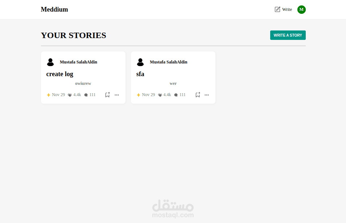
Task: Click the YOUR STORIES heading
Action: click(x=74, y=35)
